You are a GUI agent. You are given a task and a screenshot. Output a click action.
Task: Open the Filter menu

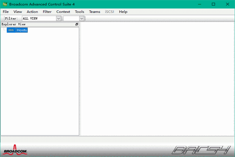click(x=47, y=12)
